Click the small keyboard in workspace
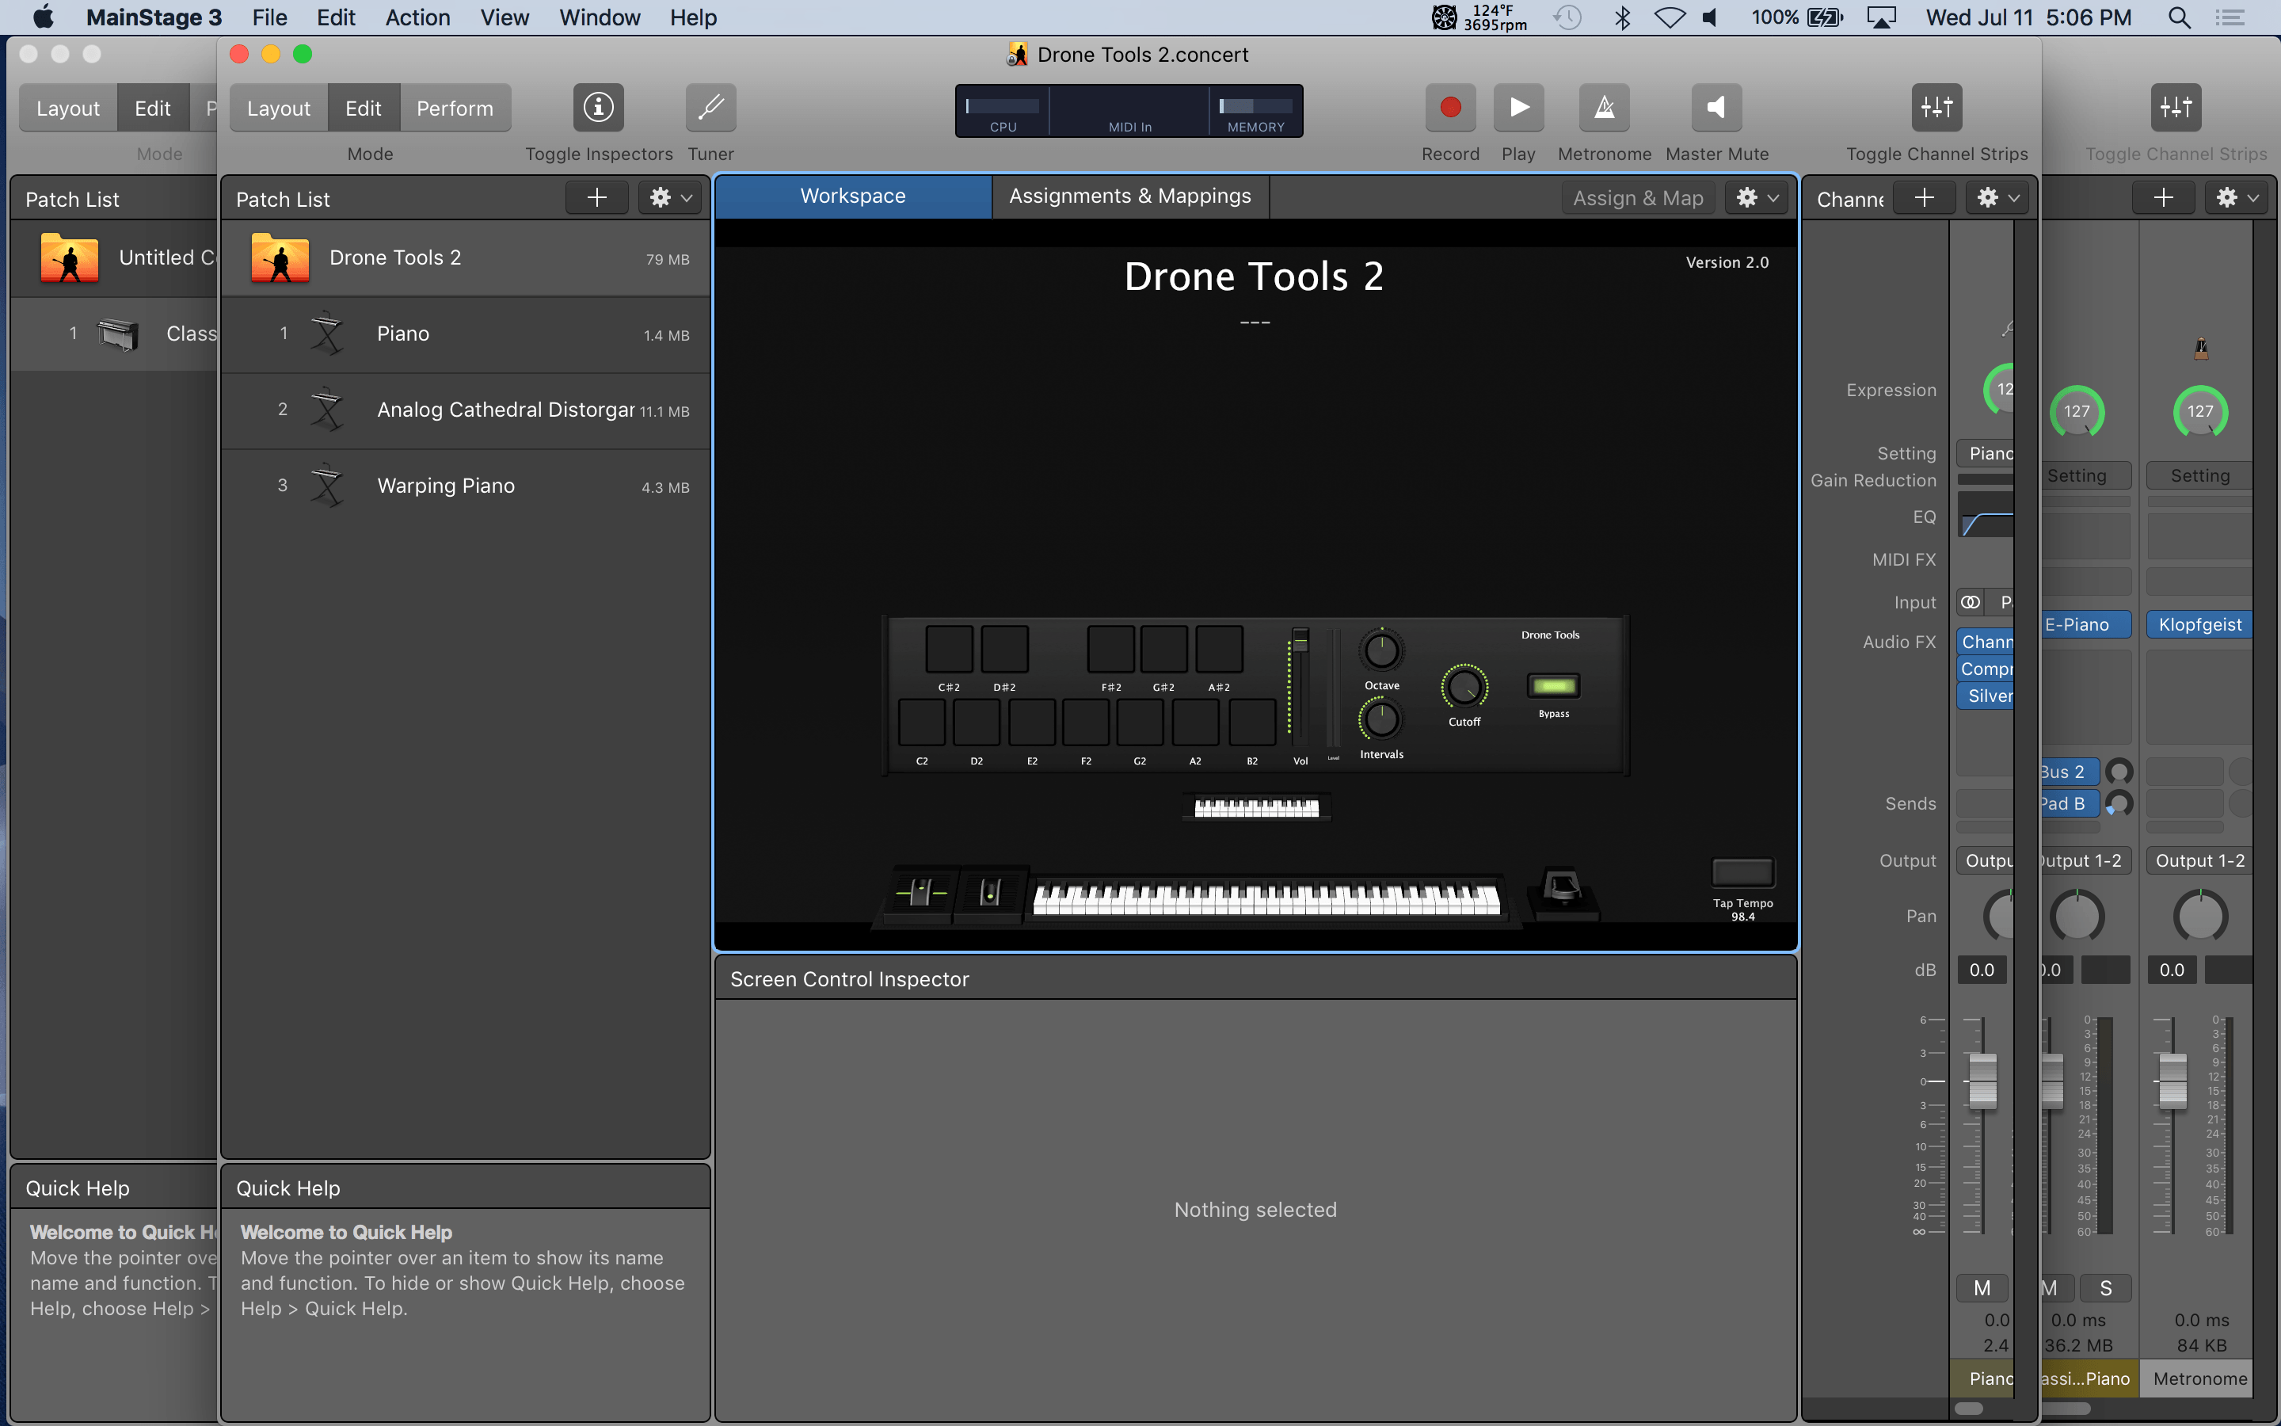The height and width of the screenshot is (1426, 2281). point(1256,807)
